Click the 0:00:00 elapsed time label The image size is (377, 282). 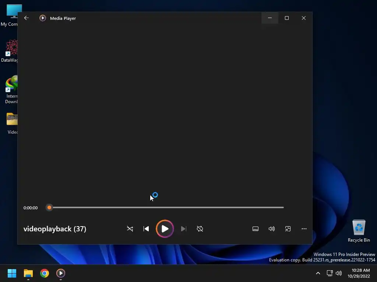31,208
